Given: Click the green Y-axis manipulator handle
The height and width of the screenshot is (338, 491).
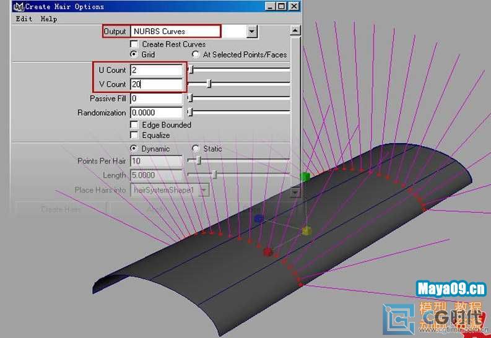Looking at the screenshot, I should (x=305, y=177).
